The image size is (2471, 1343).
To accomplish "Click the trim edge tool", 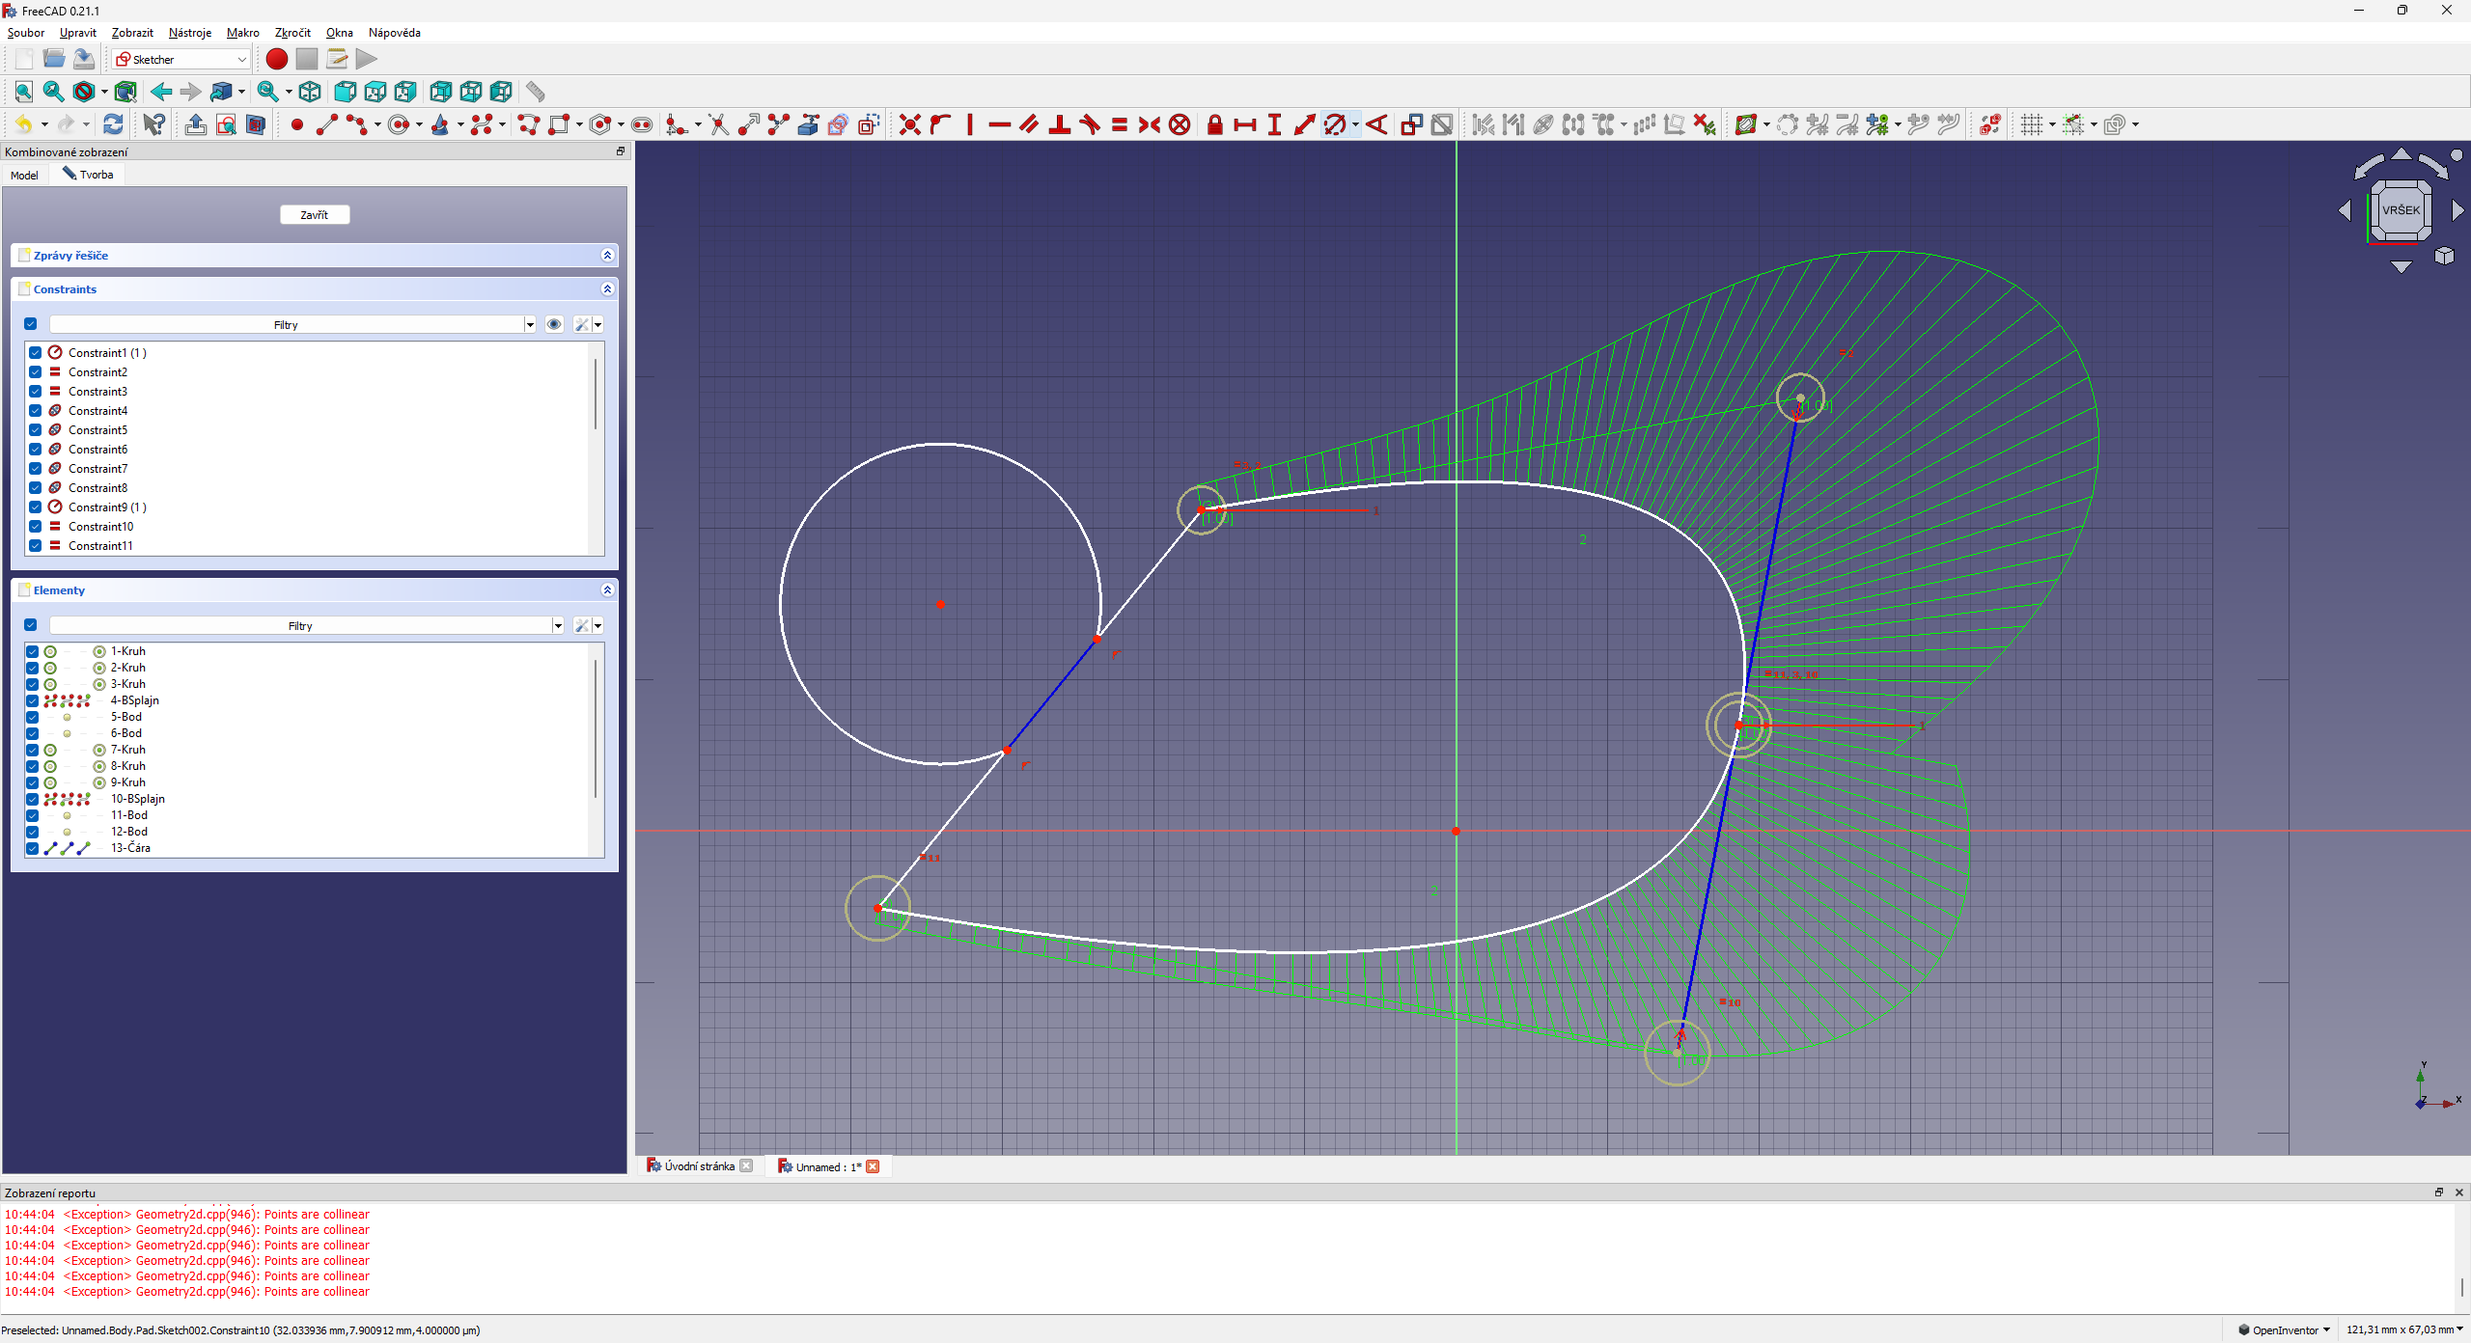I will click(x=718, y=124).
